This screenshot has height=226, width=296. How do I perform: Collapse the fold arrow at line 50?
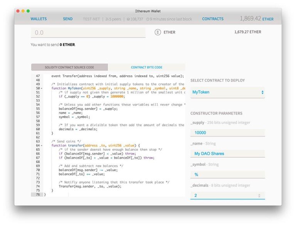[x=42, y=88]
